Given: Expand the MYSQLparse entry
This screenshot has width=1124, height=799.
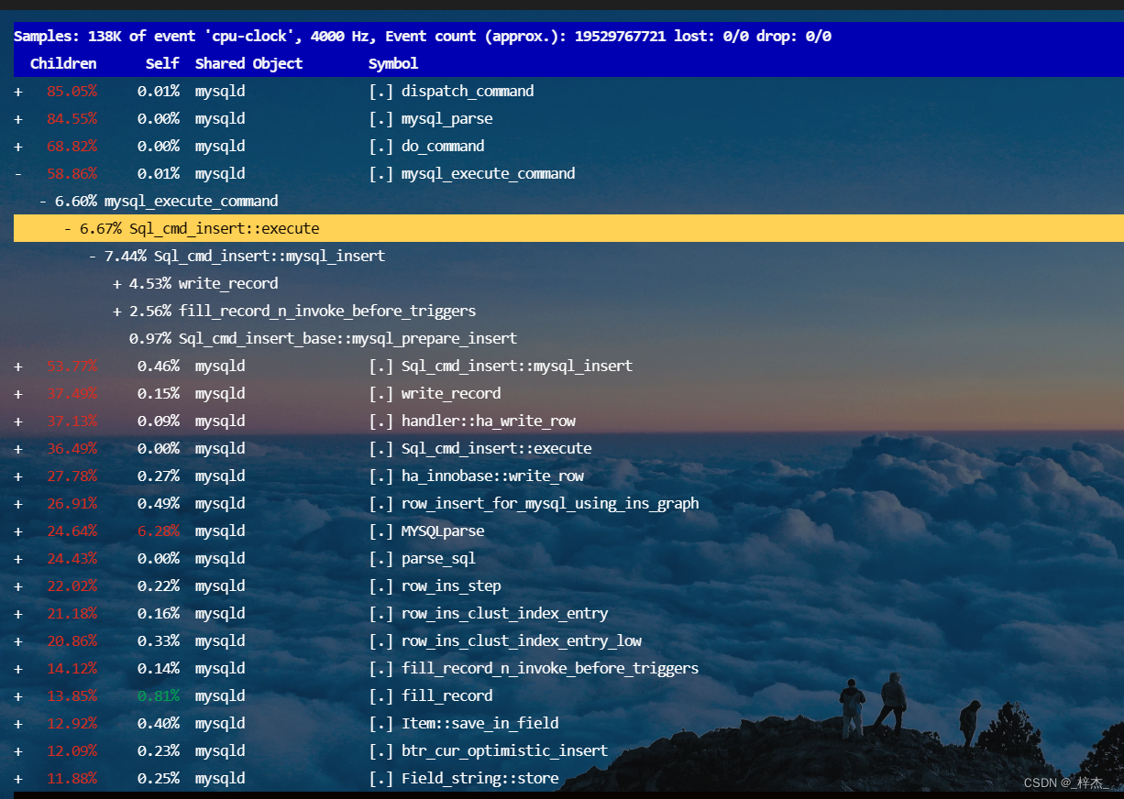Looking at the screenshot, I should (17, 531).
